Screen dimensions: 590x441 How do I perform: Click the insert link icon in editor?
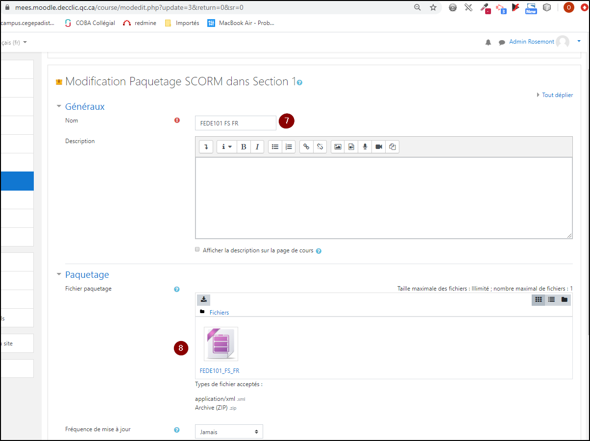click(306, 147)
